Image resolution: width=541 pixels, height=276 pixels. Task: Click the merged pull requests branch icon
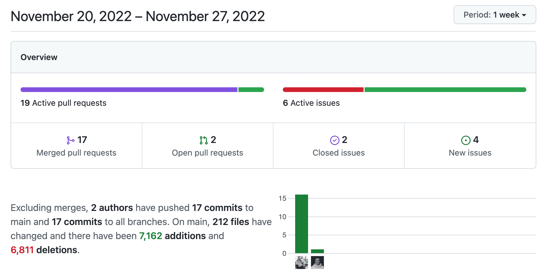click(x=70, y=140)
